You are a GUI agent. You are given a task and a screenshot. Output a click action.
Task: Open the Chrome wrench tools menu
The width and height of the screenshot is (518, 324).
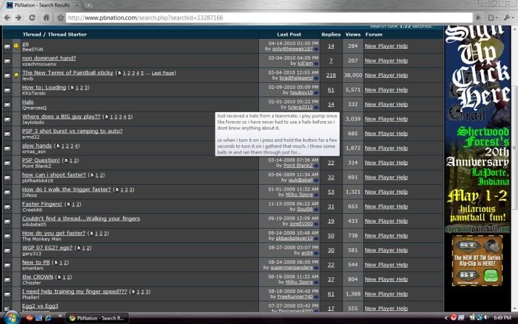coord(508,17)
